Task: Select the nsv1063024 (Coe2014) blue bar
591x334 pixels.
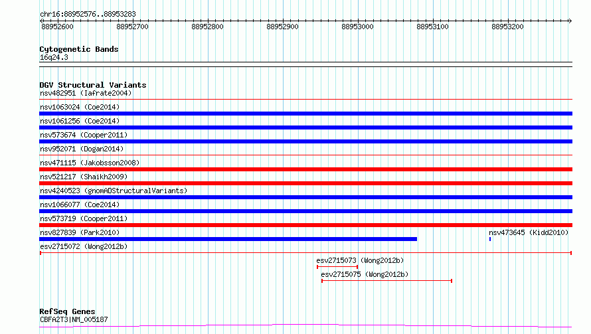Action: [x=305, y=114]
